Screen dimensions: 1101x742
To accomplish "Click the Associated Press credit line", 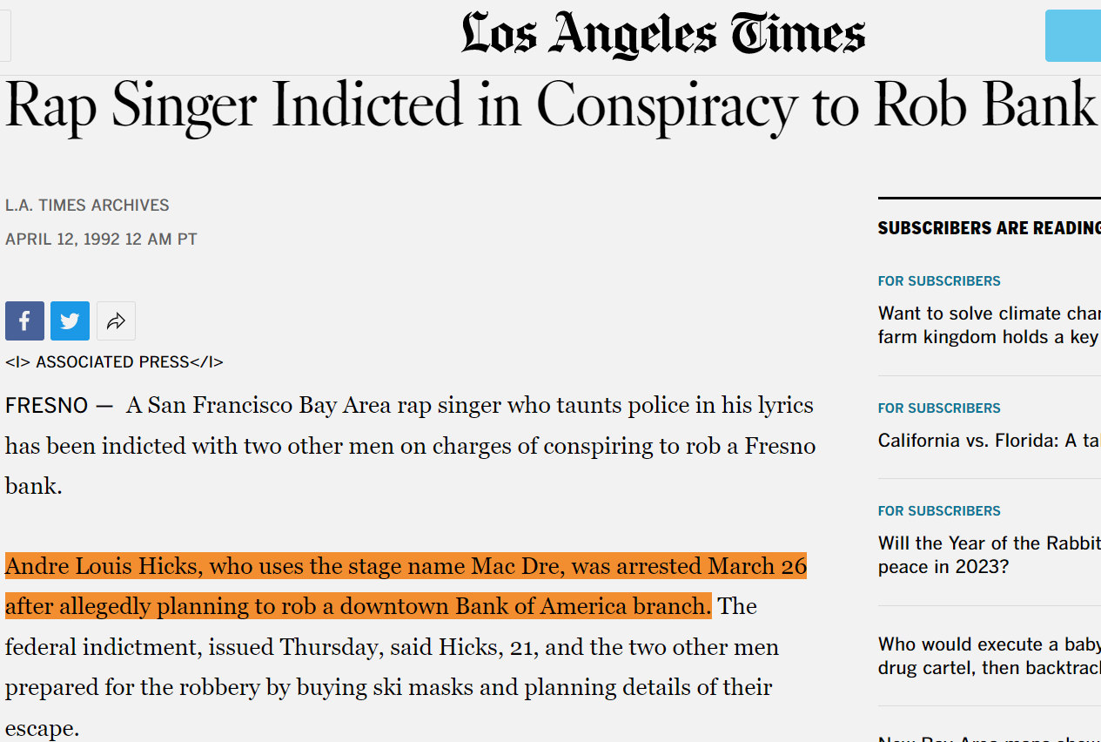I will coord(114,362).
